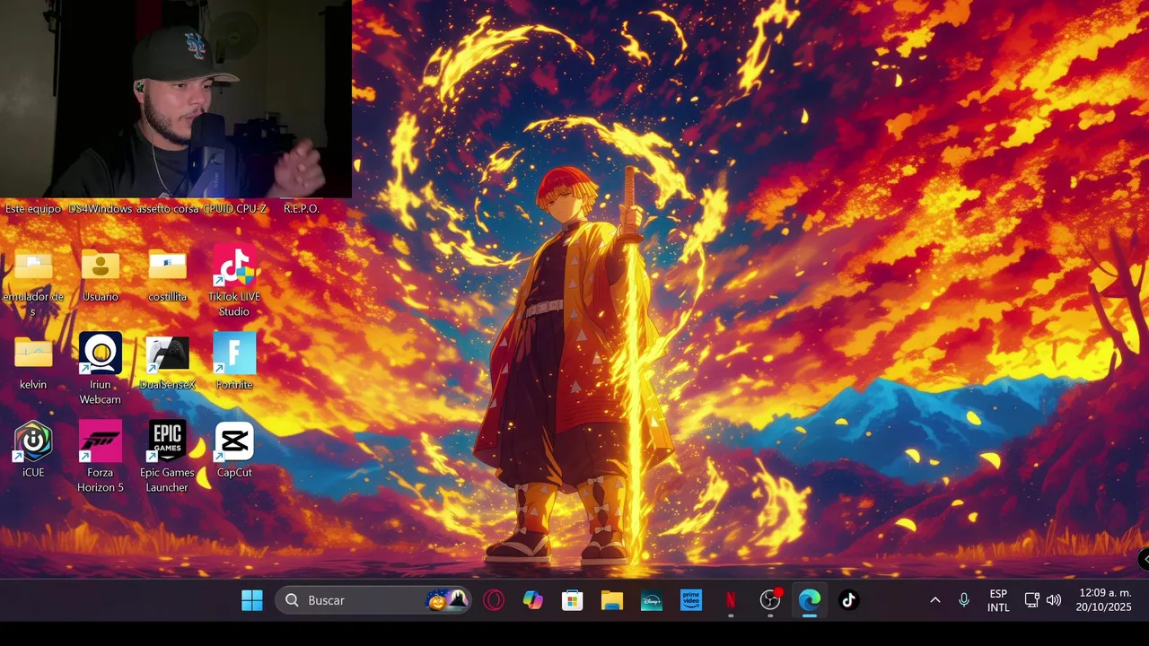1149x646 pixels.
Task: Switch to Microsoft Edge in the taskbar
Action: (x=810, y=600)
